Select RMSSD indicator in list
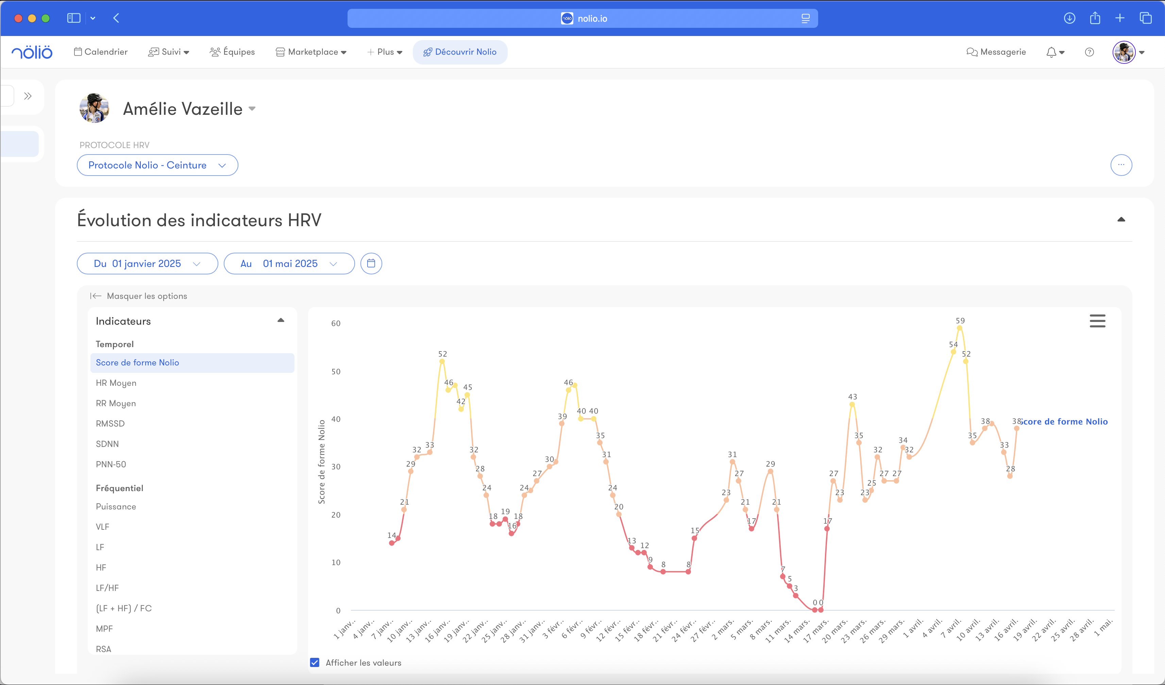Viewport: 1165px width, 685px height. (x=110, y=424)
